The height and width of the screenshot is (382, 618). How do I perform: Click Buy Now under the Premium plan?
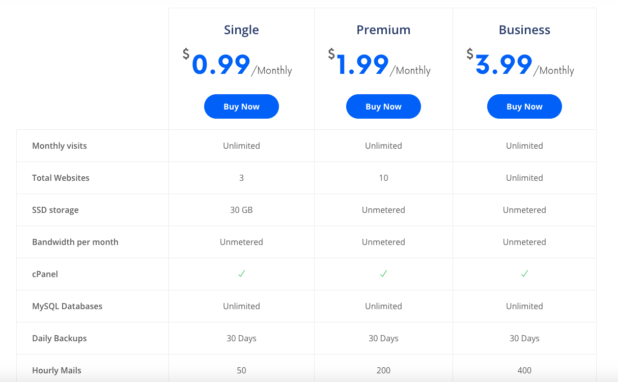[x=383, y=106]
